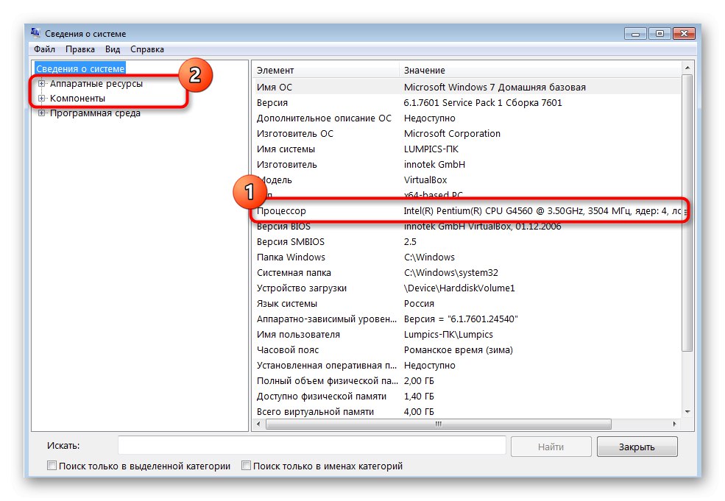Image resolution: width=725 pixels, height=501 pixels.
Task: Expand the Компоненты tree node
Action: pyautogui.click(x=42, y=98)
